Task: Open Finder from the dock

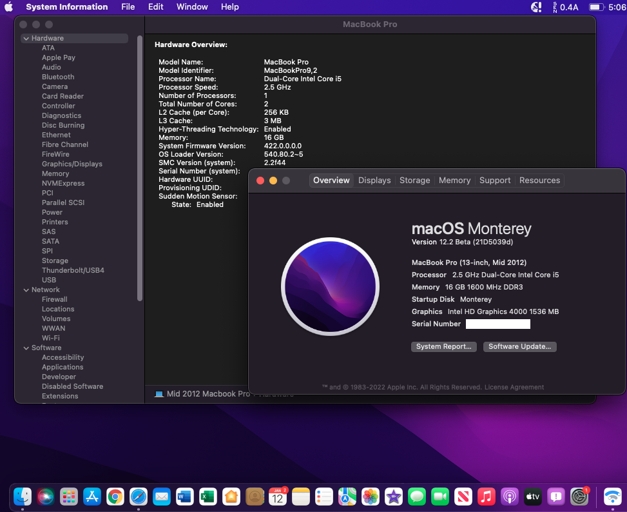Action: 23,497
